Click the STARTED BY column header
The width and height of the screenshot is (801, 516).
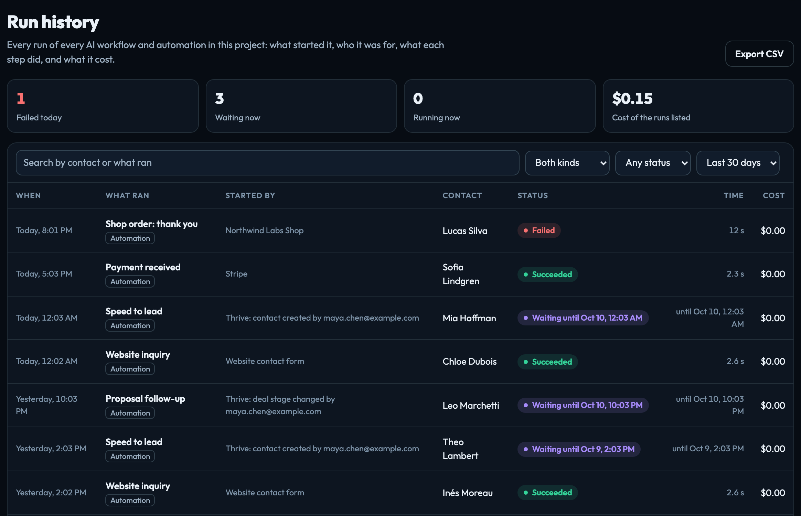click(250, 195)
